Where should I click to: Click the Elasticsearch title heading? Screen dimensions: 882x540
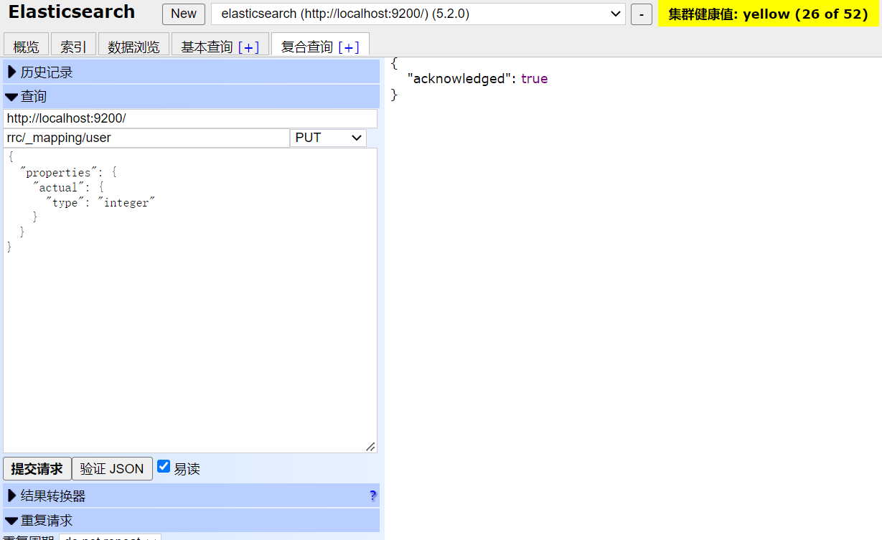point(72,12)
